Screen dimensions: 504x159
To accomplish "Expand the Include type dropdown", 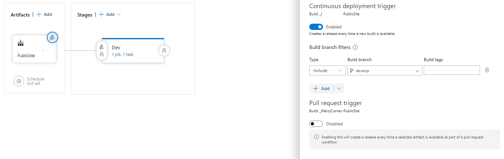I will [327, 70].
